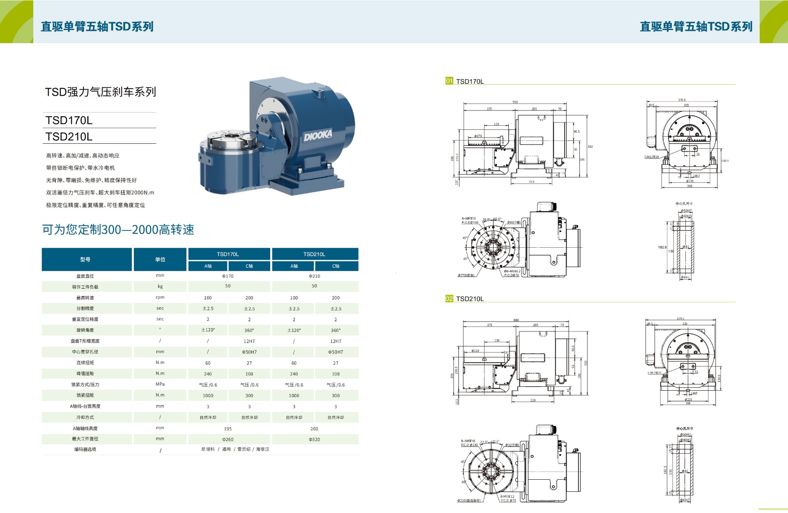This screenshot has height=513, width=788.
Task: Select the TSD210L column header in the table
Action: pos(315,254)
